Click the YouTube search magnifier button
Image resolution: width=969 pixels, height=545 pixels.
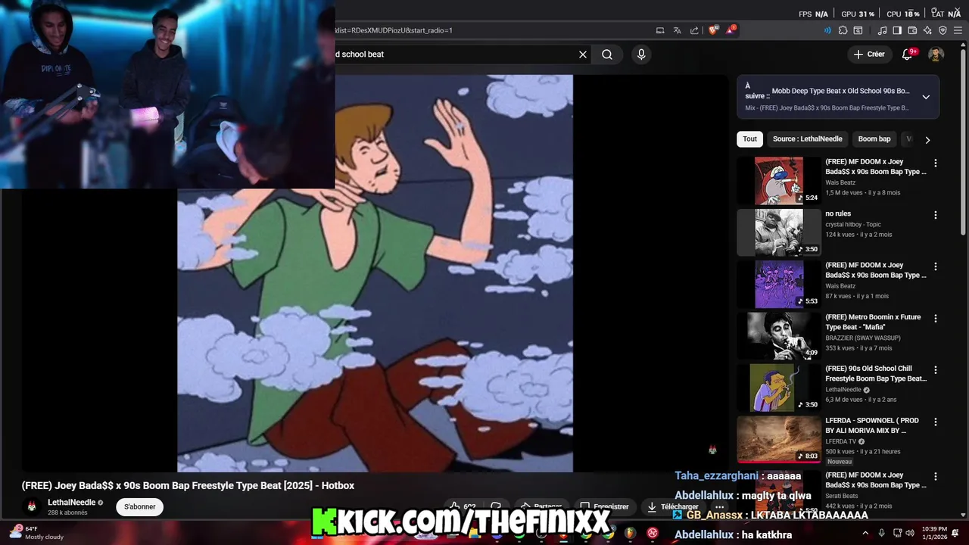click(607, 54)
